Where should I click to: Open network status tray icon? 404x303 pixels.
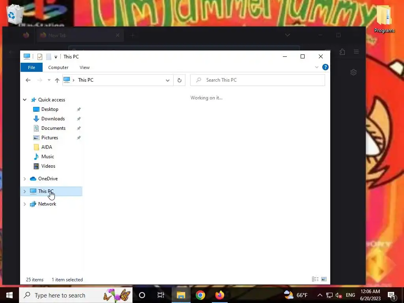[329, 295]
